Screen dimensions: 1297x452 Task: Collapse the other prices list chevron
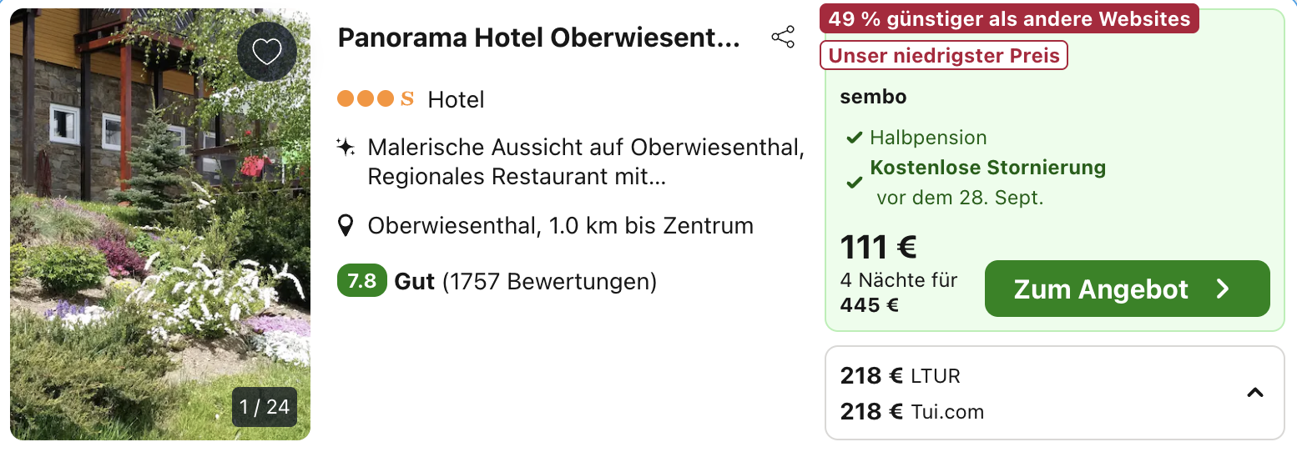1254,393
